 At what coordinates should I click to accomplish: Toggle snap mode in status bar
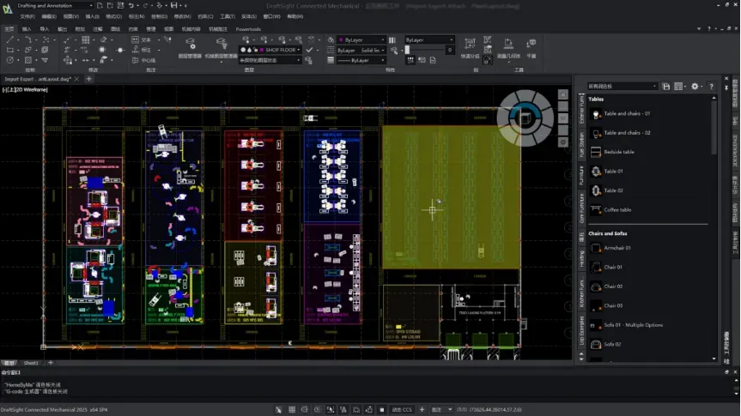pos(279,410)
